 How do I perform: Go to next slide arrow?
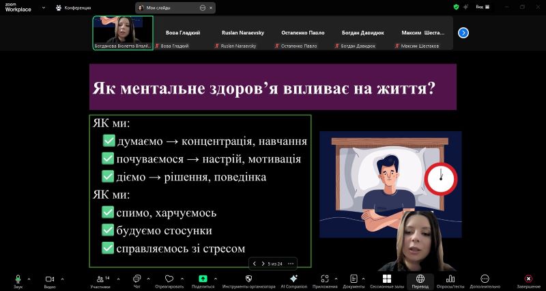pos(263,264)
